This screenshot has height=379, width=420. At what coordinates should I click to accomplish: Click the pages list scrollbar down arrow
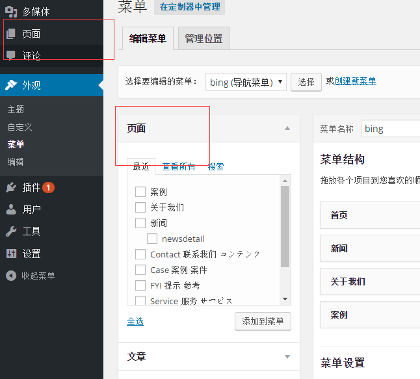[x=285, y=299]
